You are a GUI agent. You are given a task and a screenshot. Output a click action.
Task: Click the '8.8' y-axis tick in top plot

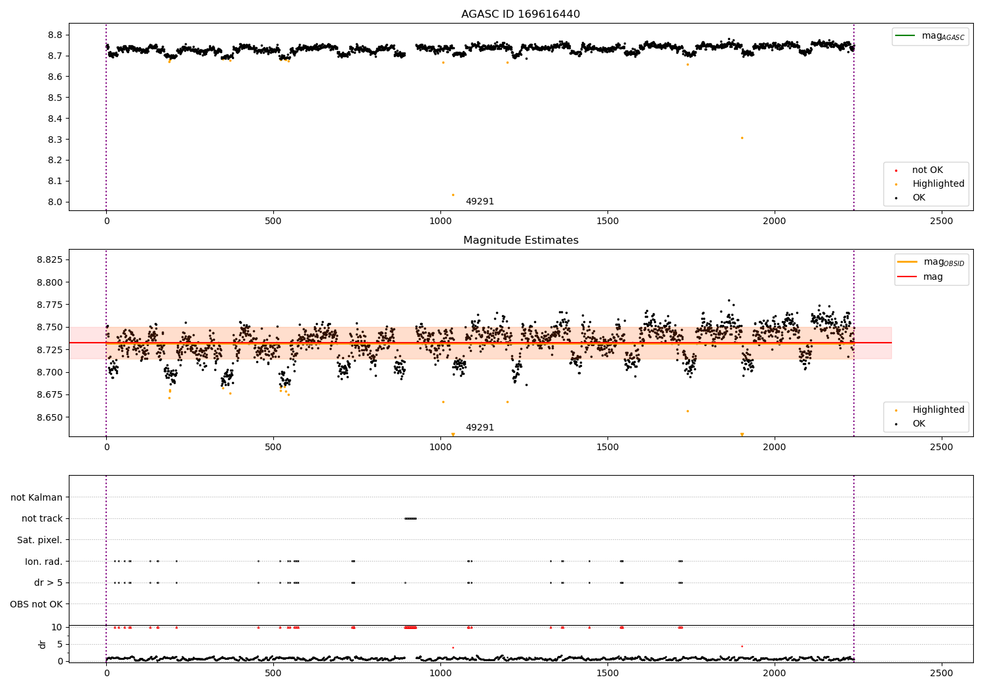click(55, 35)
